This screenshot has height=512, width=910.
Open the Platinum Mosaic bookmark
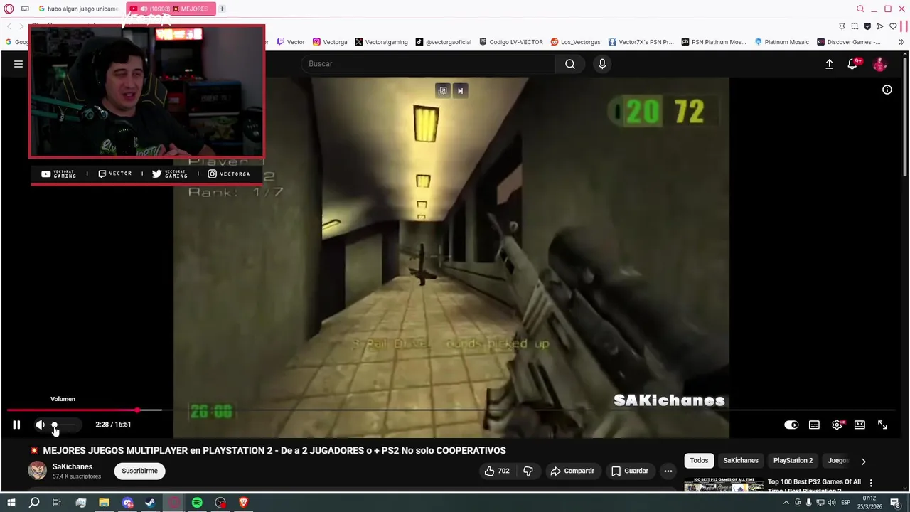pos(783,42)
